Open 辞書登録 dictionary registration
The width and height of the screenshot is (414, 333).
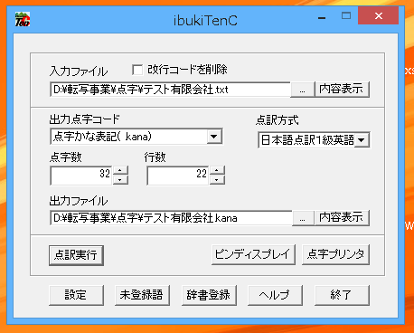209,295
